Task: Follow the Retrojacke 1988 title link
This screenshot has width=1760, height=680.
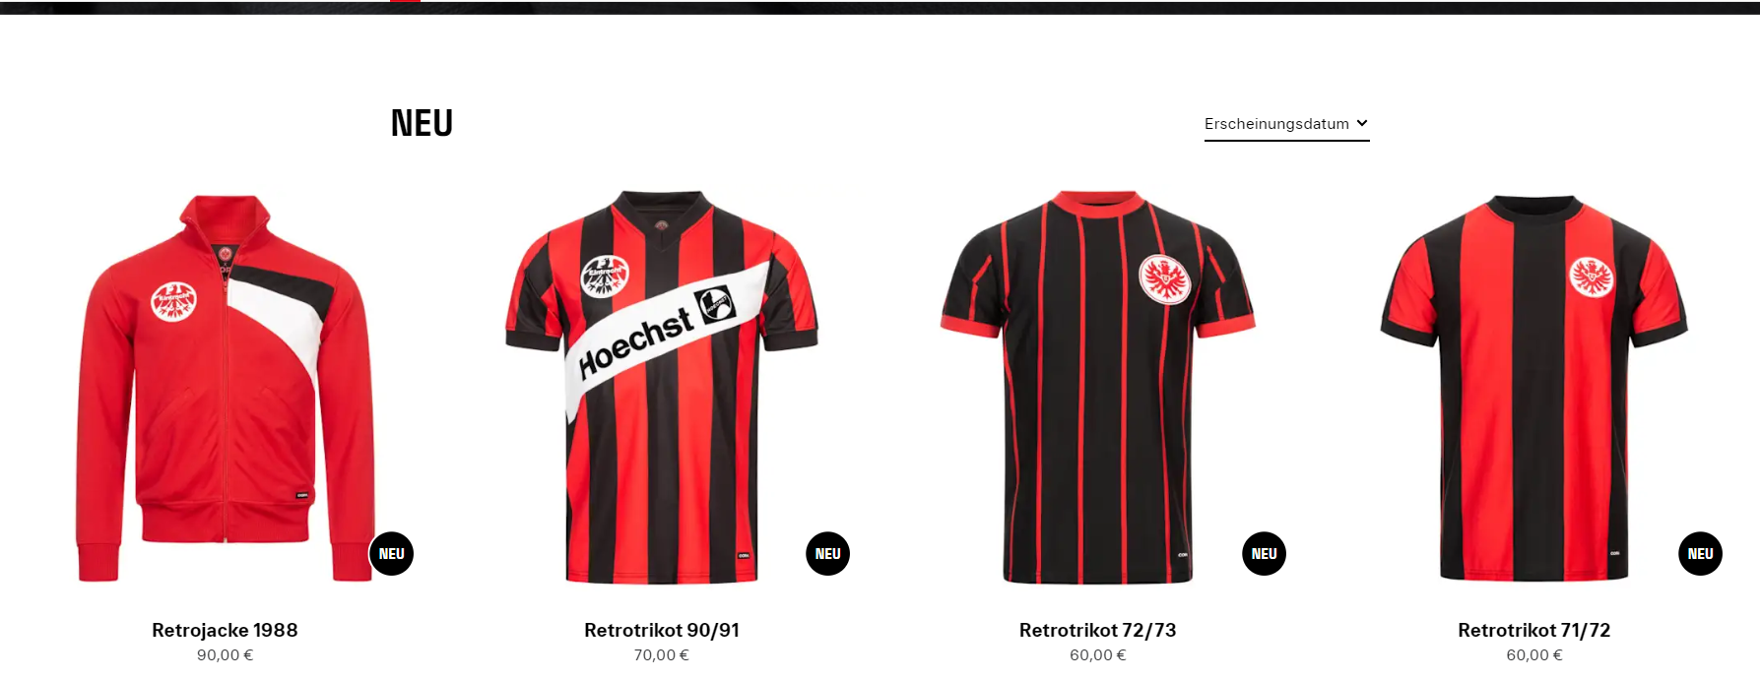Action: pyautogui.click(x=225, y=630)
